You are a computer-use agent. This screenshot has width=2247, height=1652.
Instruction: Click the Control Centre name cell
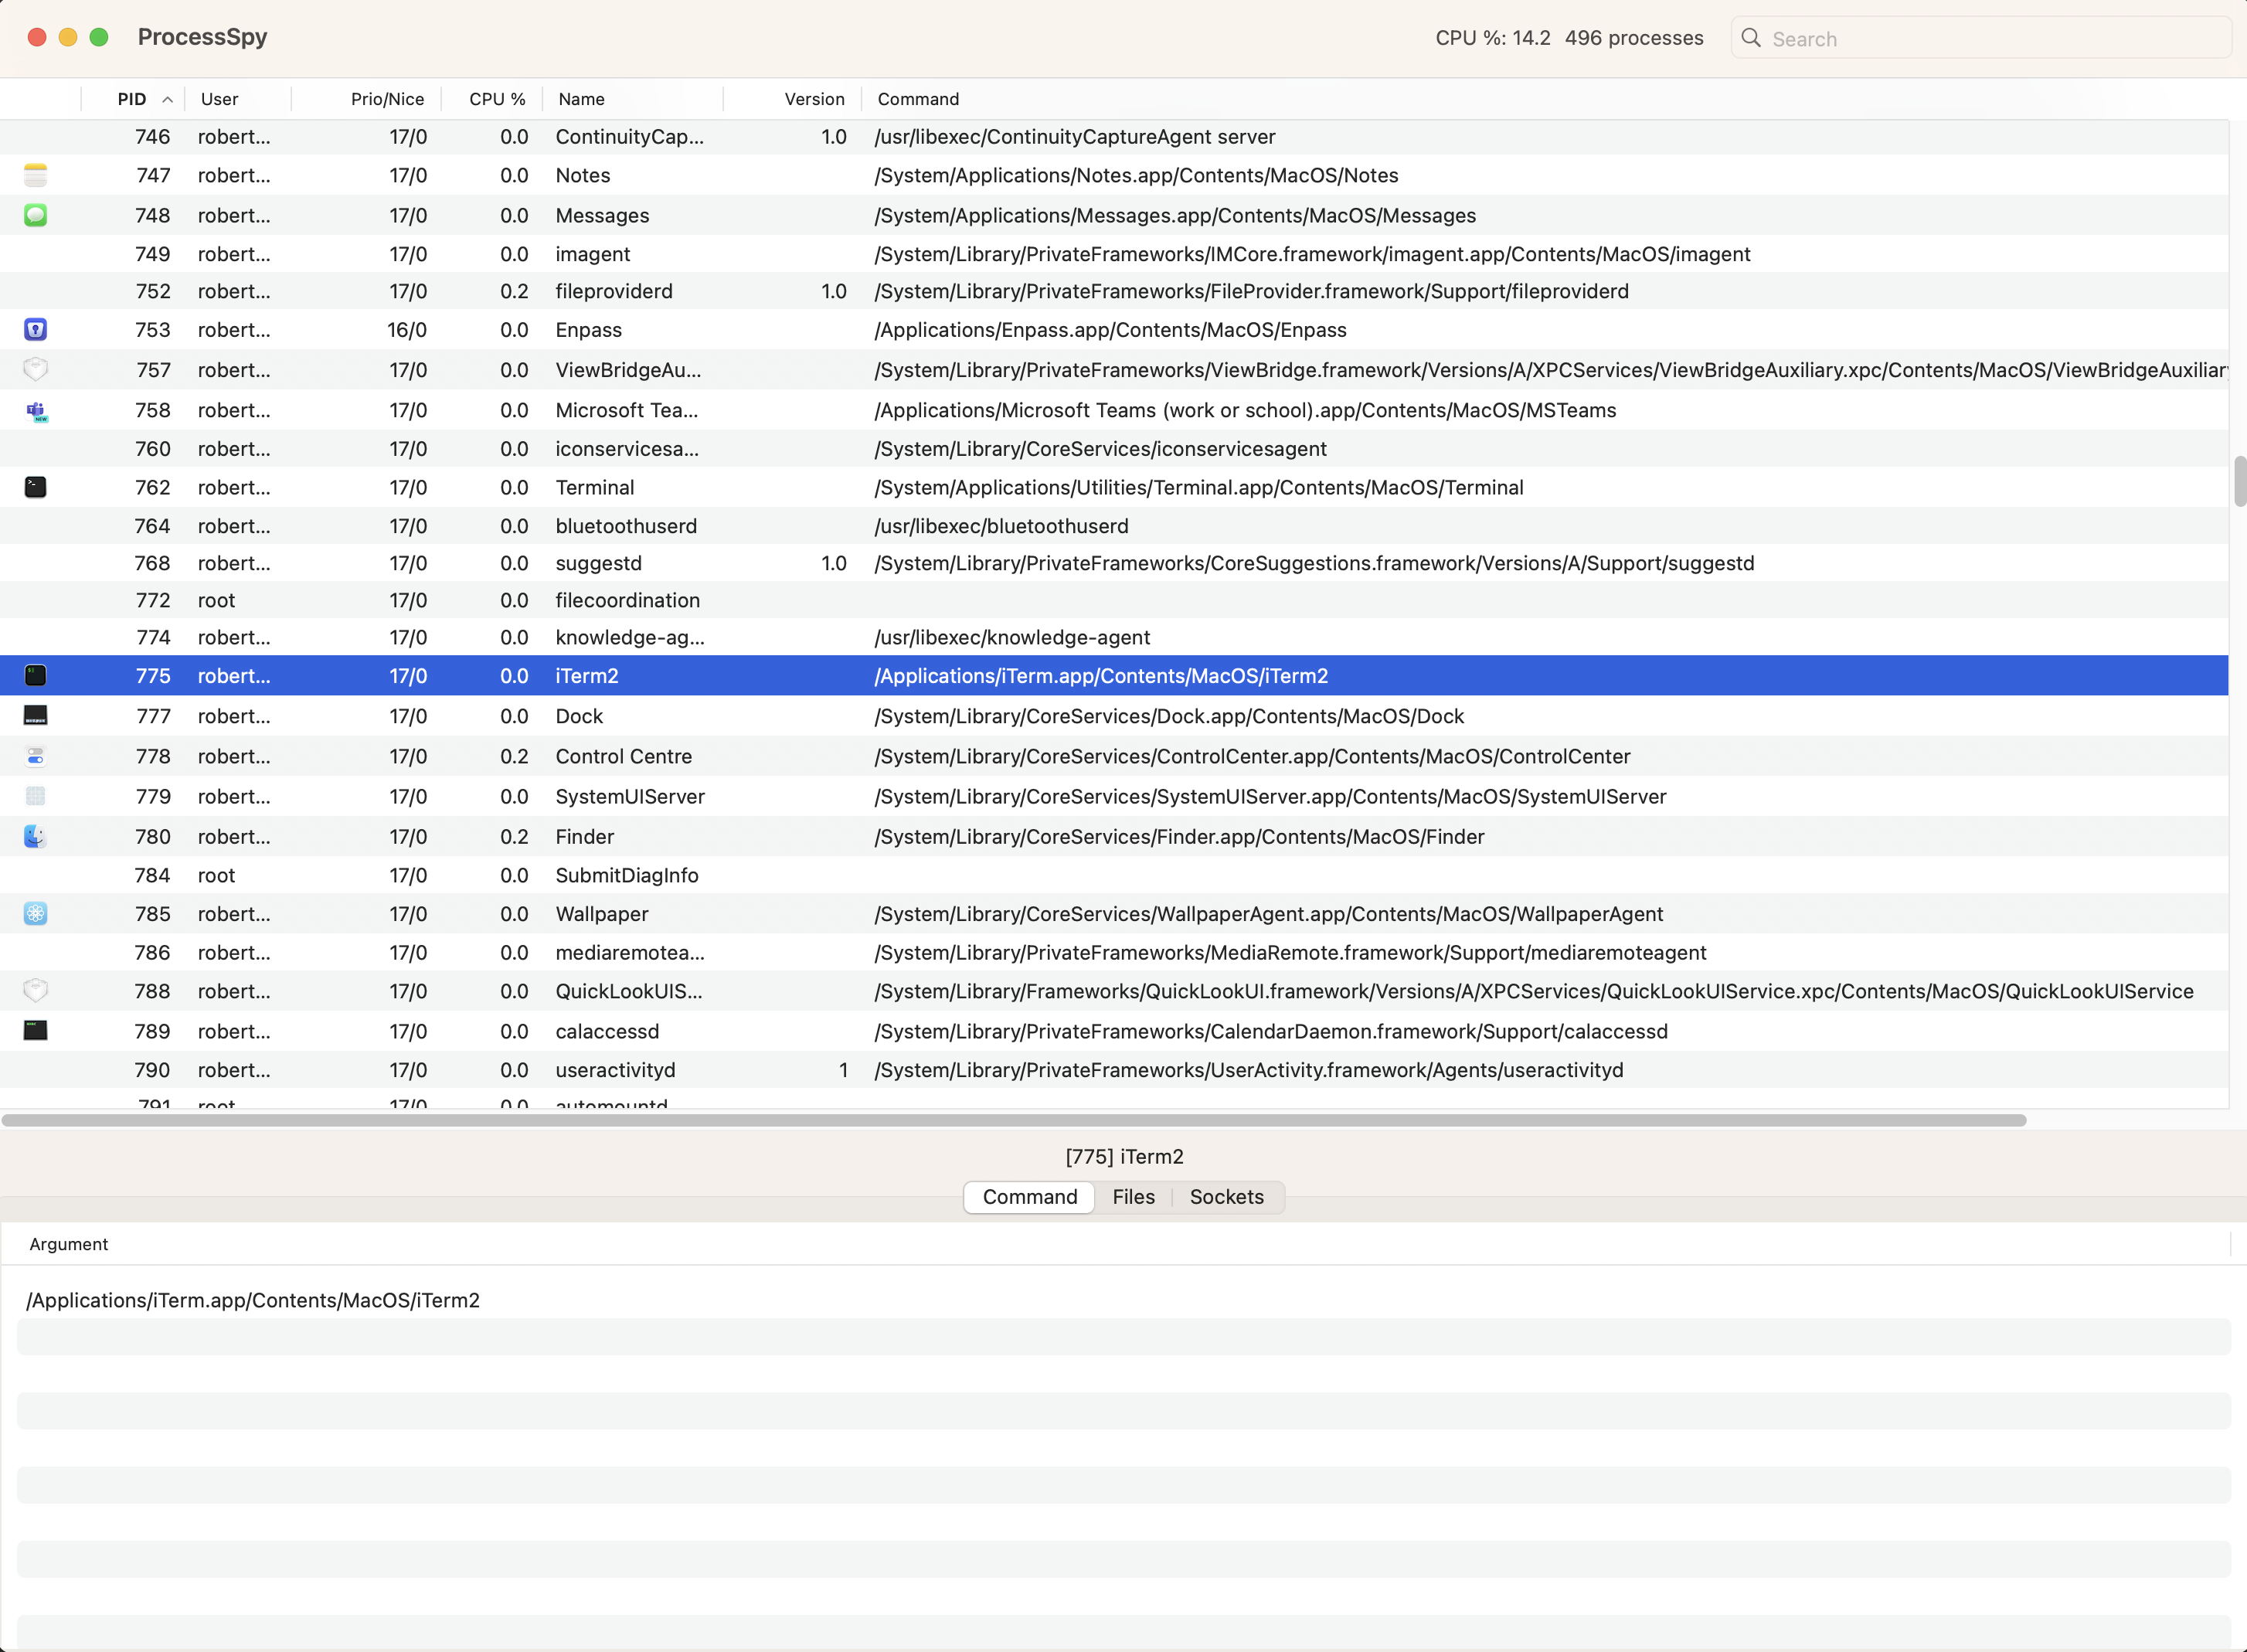point(624,757)
